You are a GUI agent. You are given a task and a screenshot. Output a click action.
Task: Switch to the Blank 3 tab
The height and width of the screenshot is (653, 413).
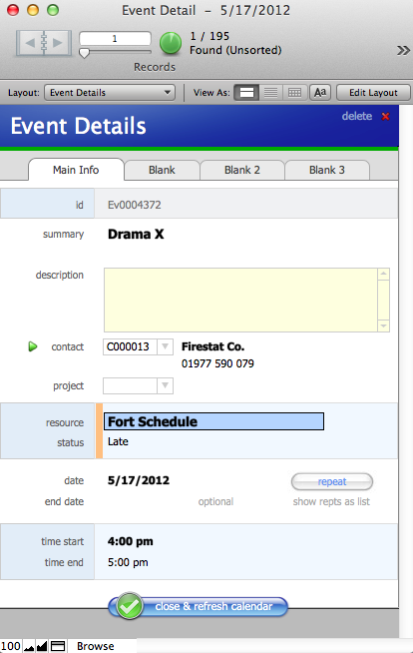click(327, 170)
